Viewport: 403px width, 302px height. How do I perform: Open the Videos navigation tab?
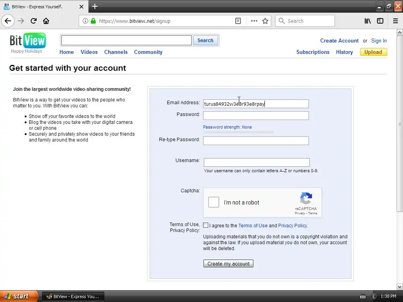[x=89, y=52]
